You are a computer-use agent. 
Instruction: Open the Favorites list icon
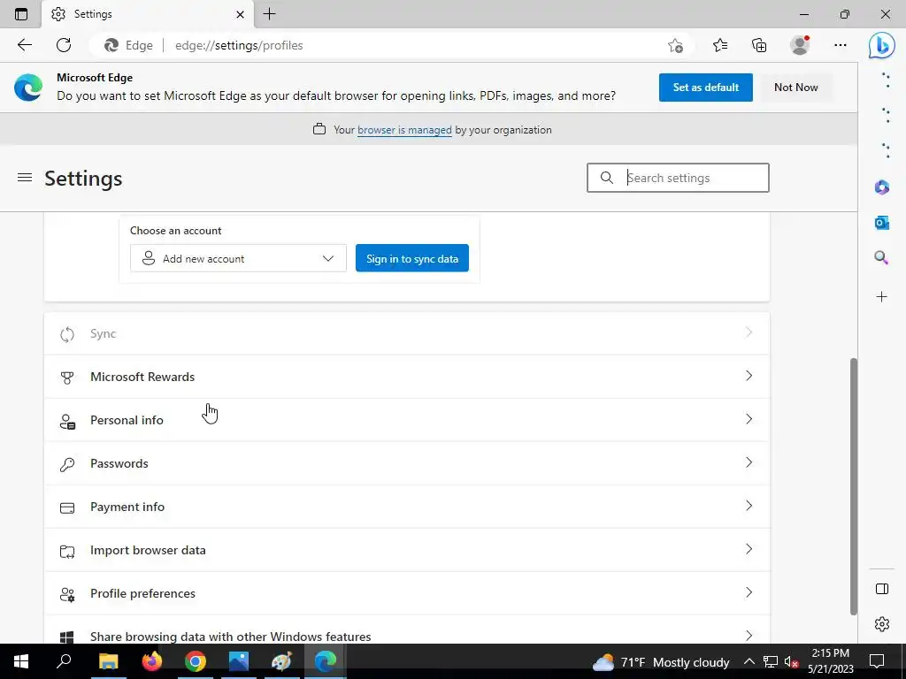click(720, 45)
